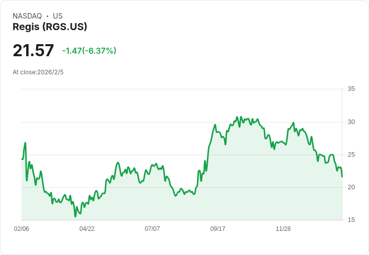Click the 11/28 date axis label
The width and height of the screenshot is (369, 255).
pos(283,229)
